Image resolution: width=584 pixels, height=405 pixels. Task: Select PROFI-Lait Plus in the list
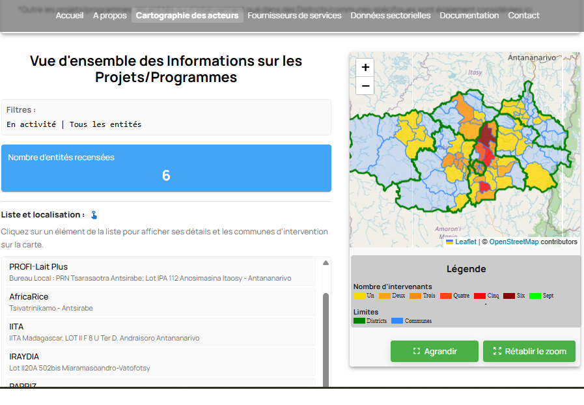161,272
